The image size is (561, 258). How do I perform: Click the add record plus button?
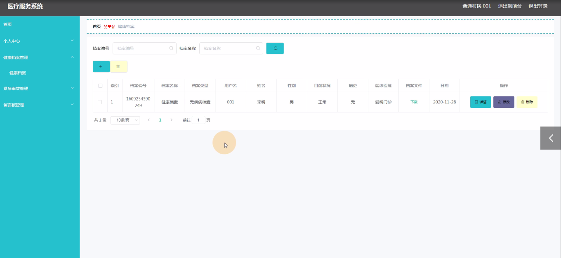[101, 66]
